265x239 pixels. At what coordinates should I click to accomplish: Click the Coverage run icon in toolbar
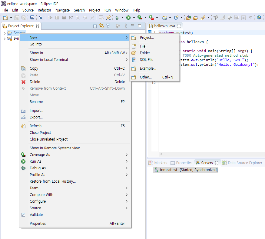[140, 18]
